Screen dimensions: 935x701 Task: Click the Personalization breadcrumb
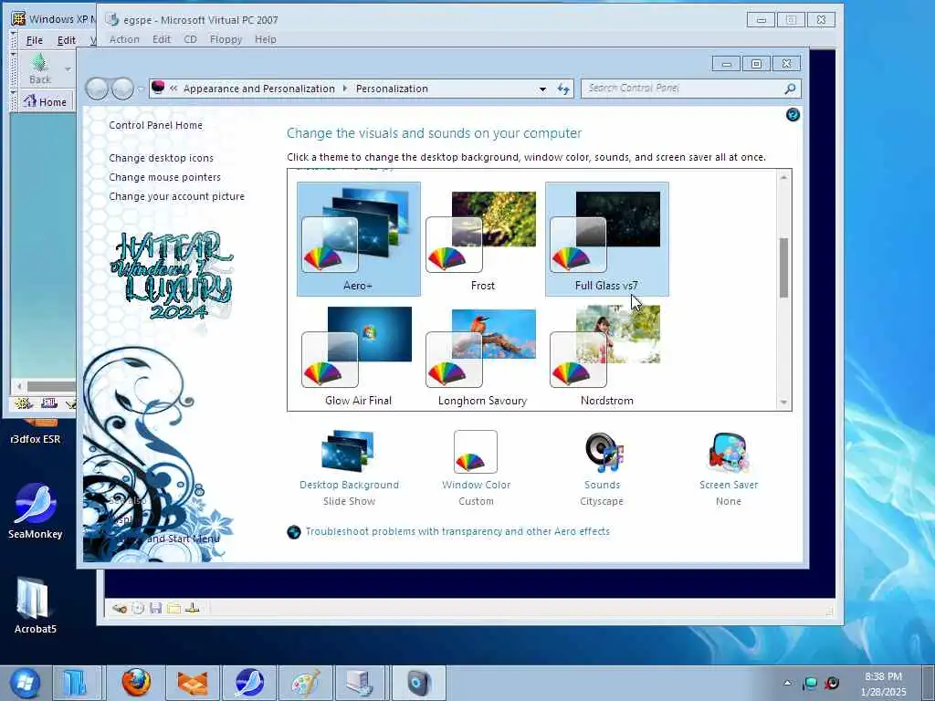coord(392,89)
